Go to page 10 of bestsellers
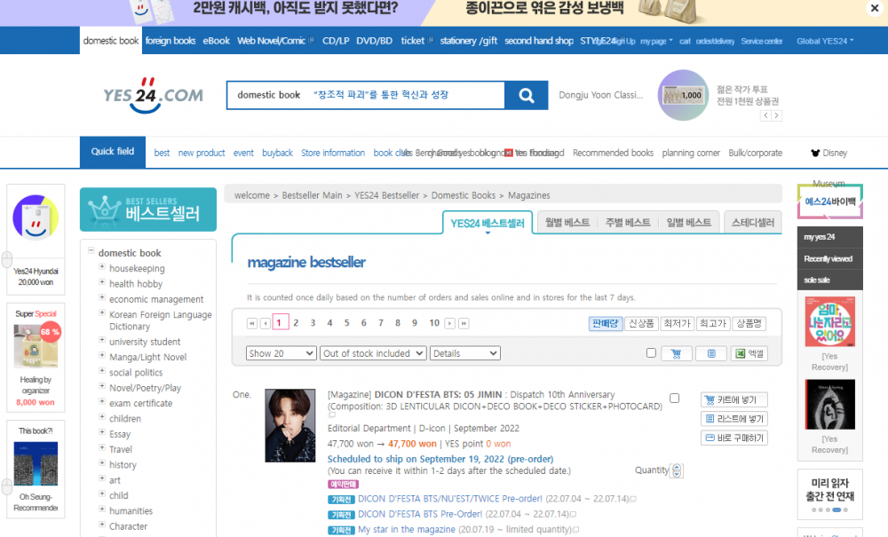The width and height of the screenshot is (888, 537). point(434,323)
